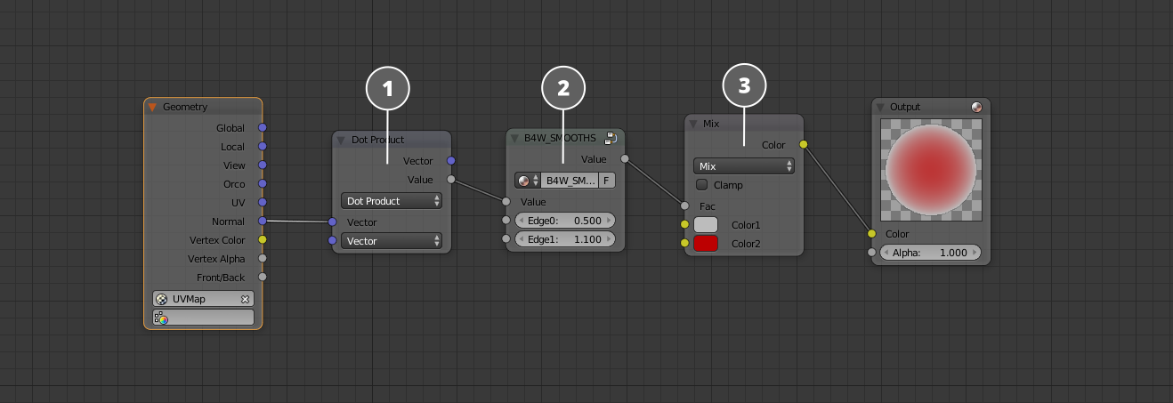Click the node group edit icon on B4W_SMOOTHS
Viewport: 1173px width, 403px height.
click(x=611, y=138)
